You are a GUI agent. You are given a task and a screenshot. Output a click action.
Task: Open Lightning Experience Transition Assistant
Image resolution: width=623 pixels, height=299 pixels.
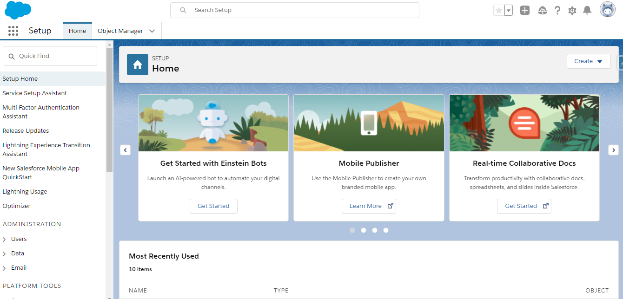click(46, 149)
